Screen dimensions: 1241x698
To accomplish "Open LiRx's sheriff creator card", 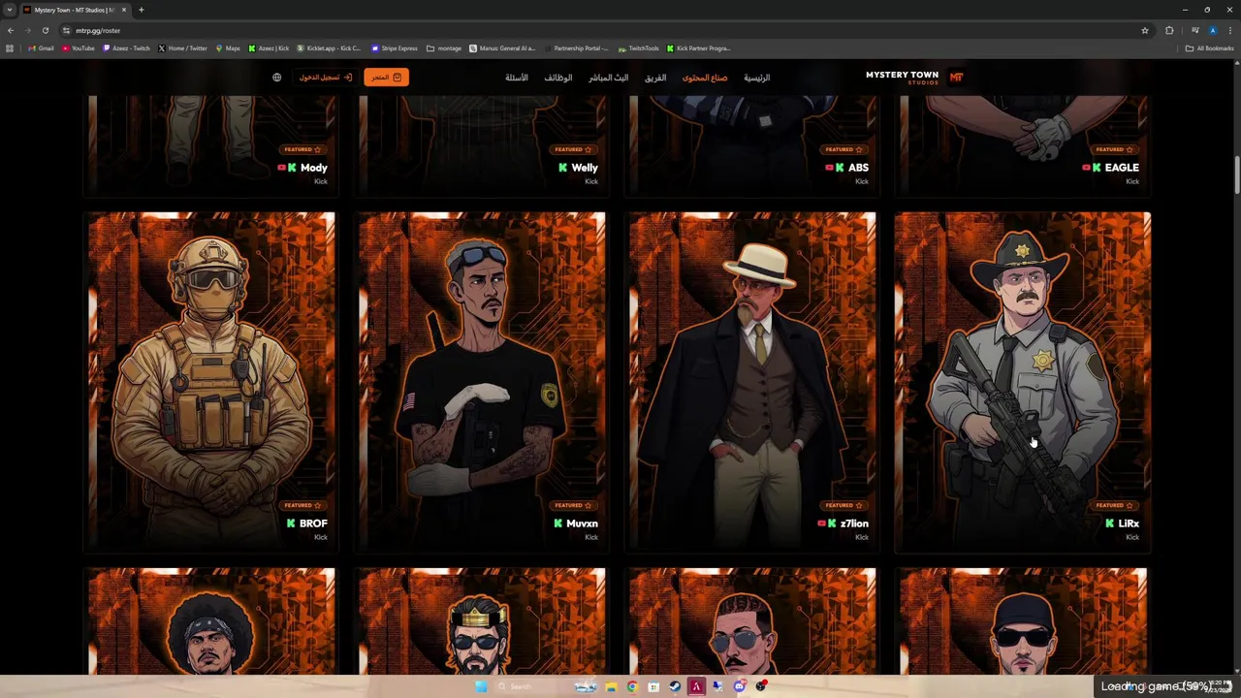I will point(1023,381).
